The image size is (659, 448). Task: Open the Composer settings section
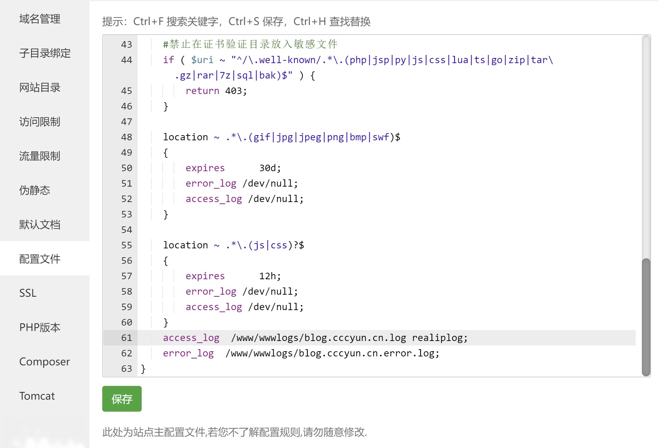45,362
